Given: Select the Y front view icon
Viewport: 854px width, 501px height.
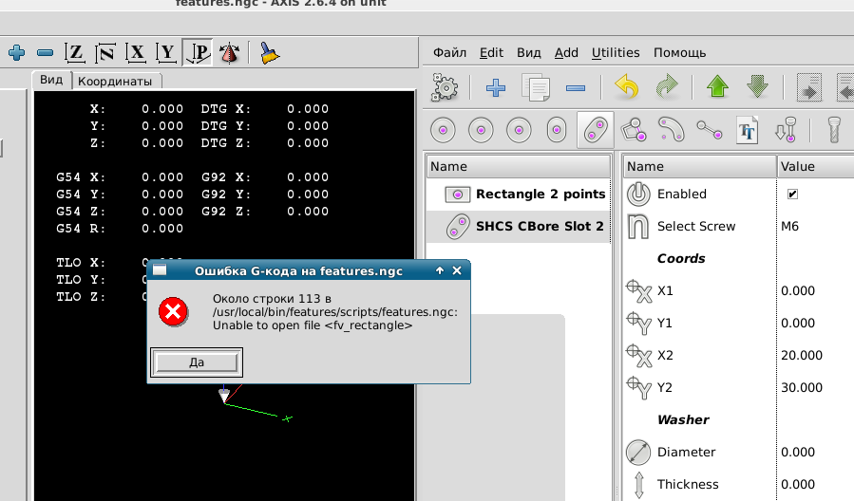Looking at the screenshot, I should click(x=166, y=53).
